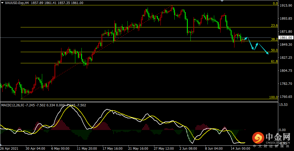
Task: Click the 8 Jun 04:00 time label
Action: tap(214, 149)
